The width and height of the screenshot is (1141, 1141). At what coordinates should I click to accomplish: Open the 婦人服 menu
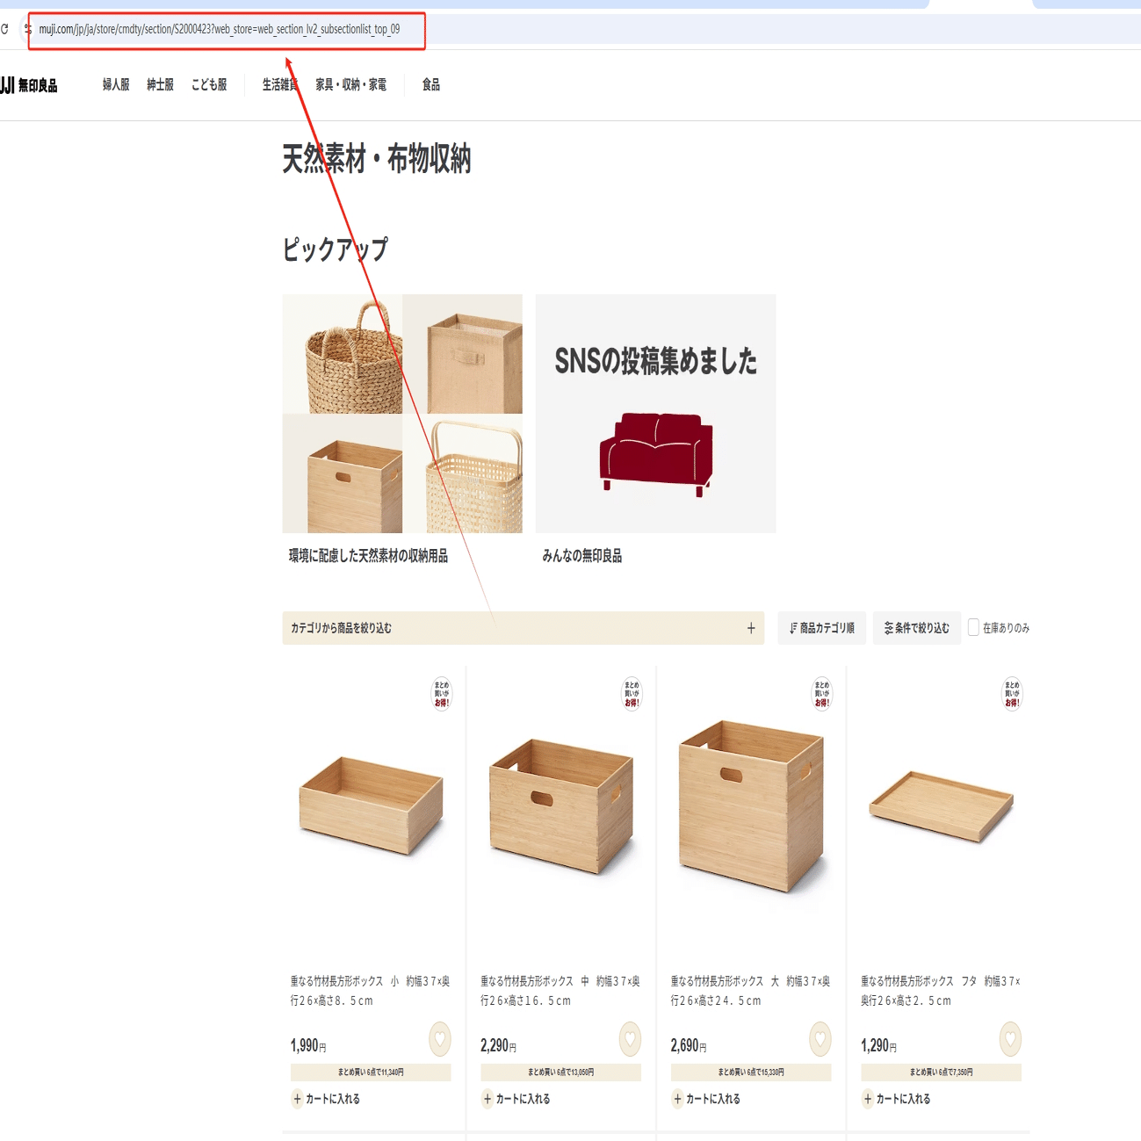(116, 85)
